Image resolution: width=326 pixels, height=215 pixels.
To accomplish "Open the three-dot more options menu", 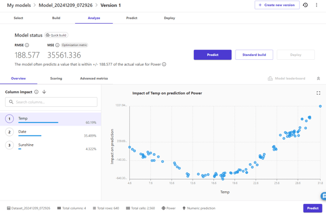I will click(317, 5).
